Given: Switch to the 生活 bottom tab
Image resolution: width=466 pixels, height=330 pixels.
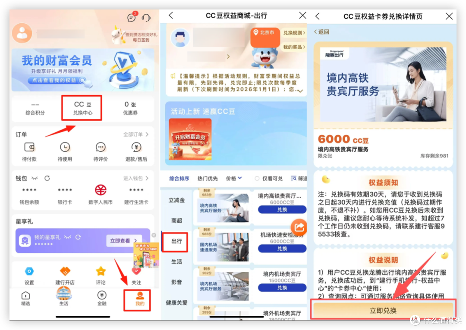Looking at the screenshot, I should coord(63,297).
